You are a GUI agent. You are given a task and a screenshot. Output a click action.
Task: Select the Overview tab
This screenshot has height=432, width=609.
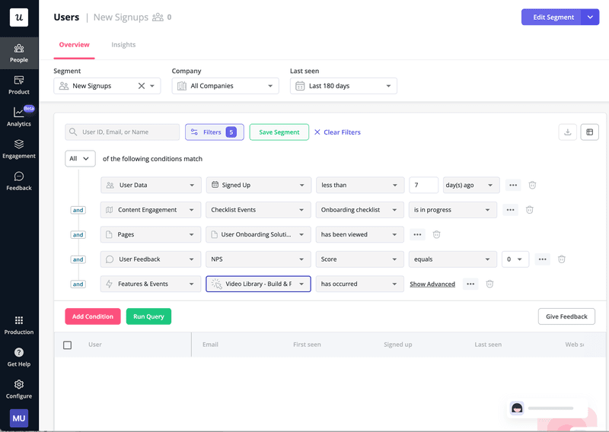tap(74, 45)
